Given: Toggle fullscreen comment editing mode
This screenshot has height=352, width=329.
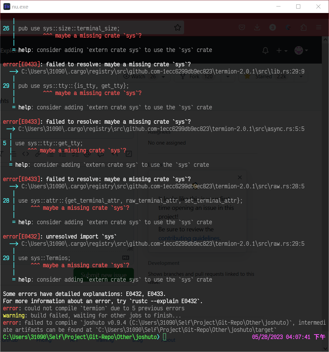Looking at the screenshot, I should 128,154.
